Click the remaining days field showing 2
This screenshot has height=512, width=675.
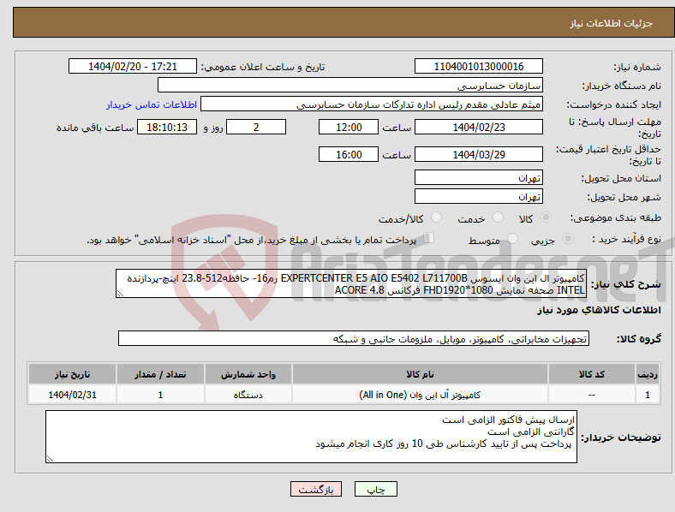(x=256, y=127)
